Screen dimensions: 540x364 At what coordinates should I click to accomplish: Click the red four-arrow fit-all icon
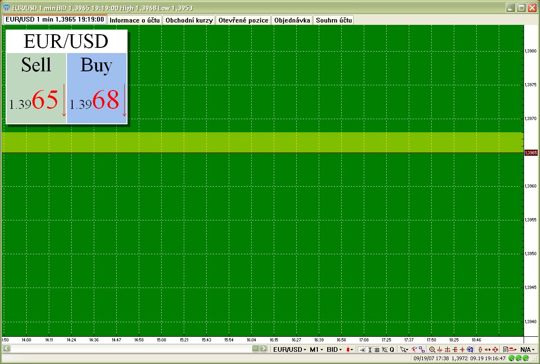495,349
